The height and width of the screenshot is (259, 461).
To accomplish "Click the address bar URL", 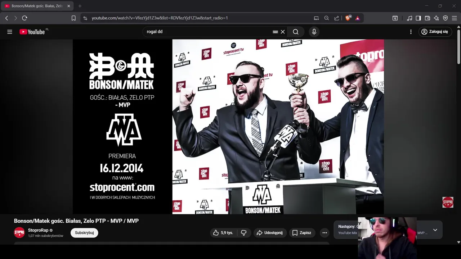I will (160, 18).
